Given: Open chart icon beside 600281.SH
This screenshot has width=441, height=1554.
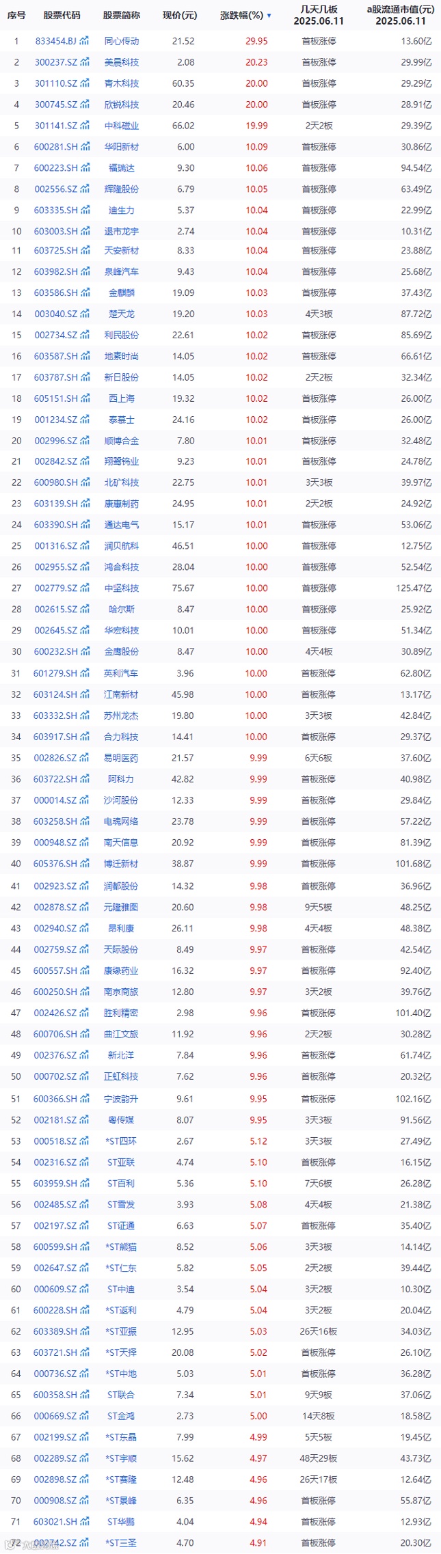Looking at the screenshot, I should [x=85, y=147].
